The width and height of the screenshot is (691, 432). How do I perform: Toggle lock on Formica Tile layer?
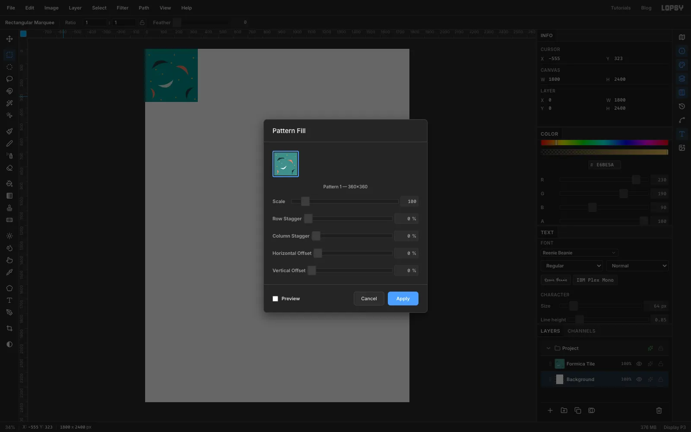pos(661,364)
